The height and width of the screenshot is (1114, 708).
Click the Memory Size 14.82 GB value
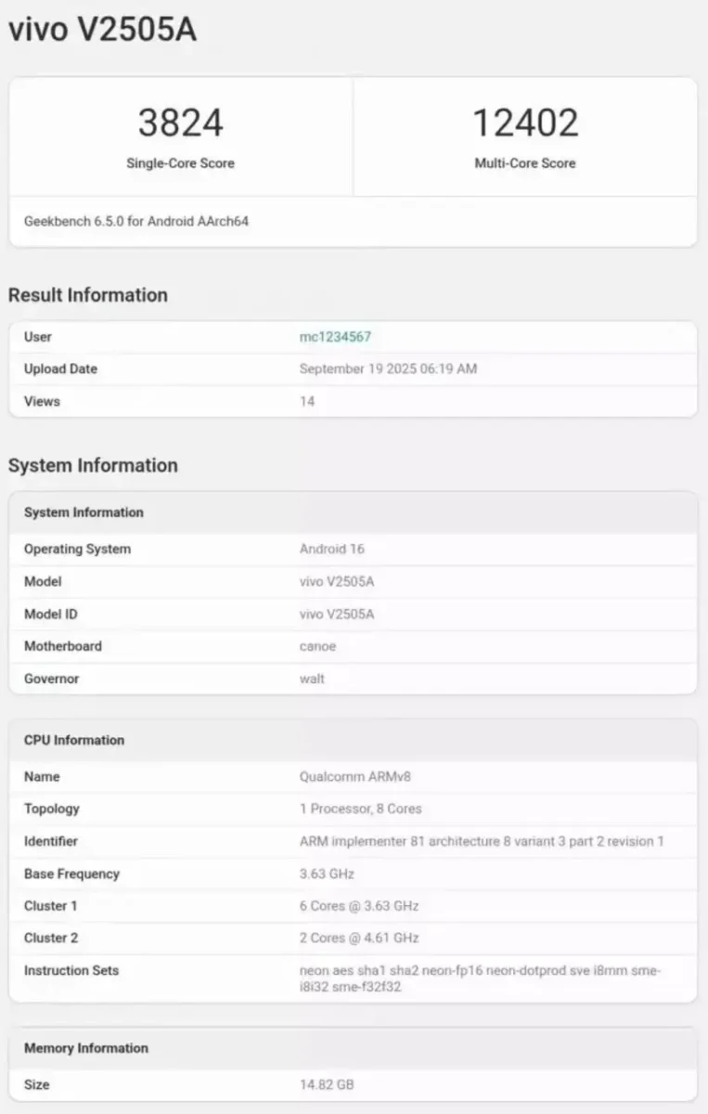(324, 1084)
